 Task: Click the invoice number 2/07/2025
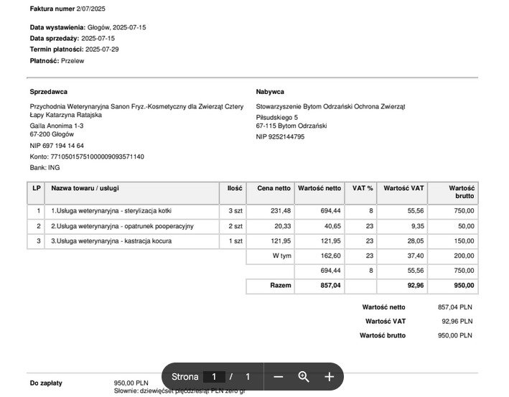click(91, 9)
